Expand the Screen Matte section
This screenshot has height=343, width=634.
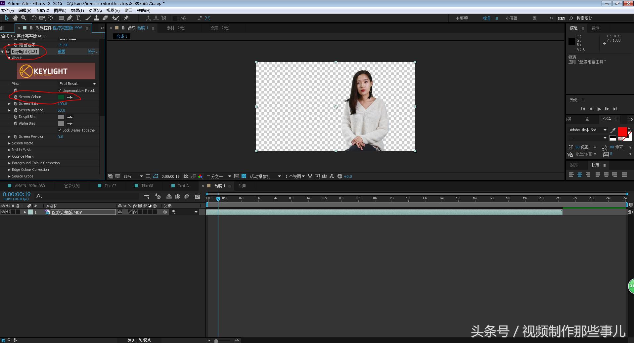(9, 143)
